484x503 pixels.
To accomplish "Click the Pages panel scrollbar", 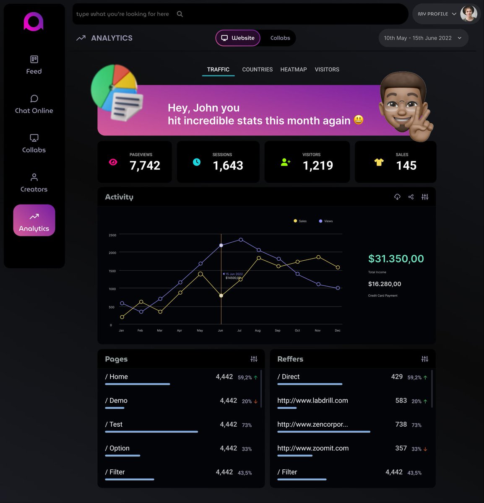I will click(261, 389).
